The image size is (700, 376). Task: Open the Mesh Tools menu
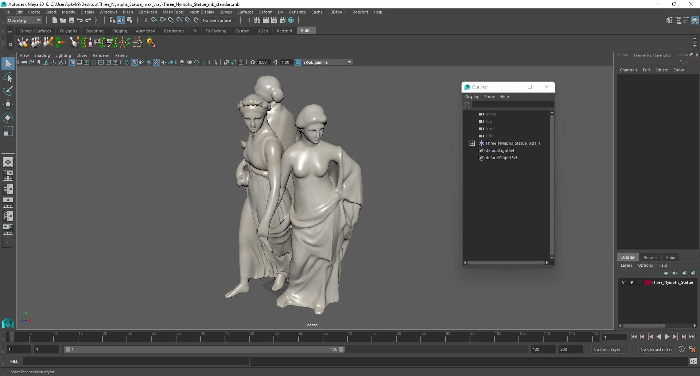(173, 12)
